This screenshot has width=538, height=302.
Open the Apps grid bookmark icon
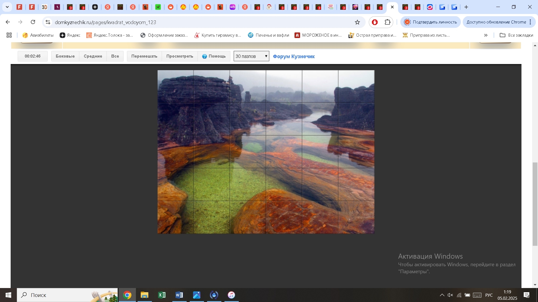click(9, 35)
